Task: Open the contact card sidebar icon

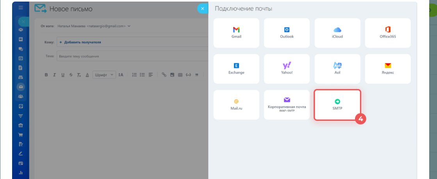Action: click(21, 163)
